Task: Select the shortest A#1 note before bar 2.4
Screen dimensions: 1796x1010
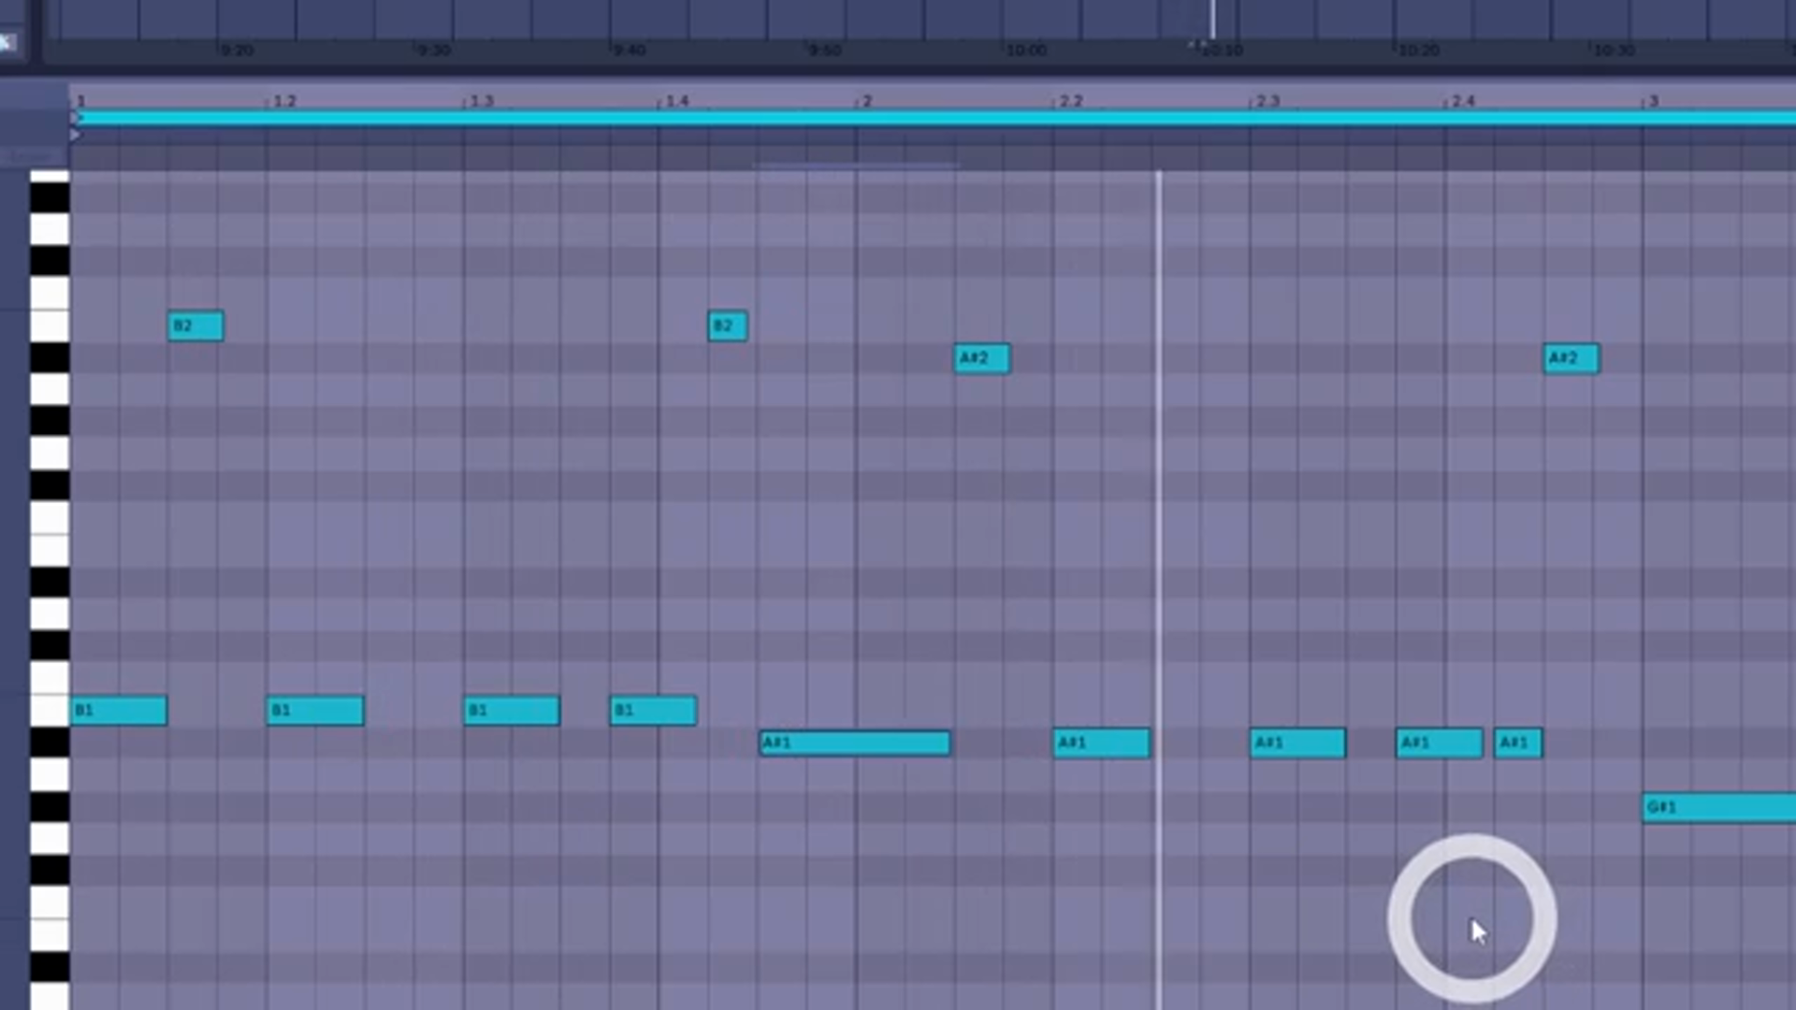Action: (1517, 743)
